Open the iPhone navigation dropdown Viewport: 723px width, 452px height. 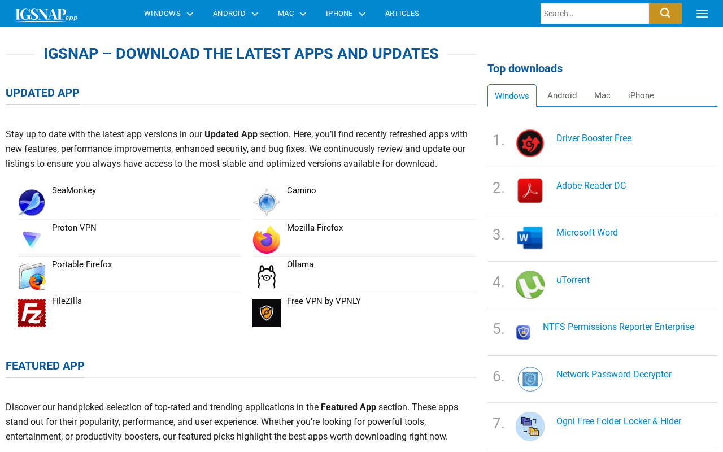tap(345, 14)
